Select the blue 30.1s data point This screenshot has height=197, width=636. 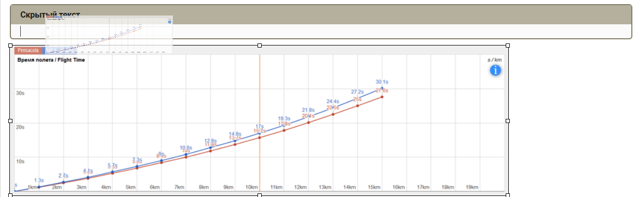(x=382, y=88)
